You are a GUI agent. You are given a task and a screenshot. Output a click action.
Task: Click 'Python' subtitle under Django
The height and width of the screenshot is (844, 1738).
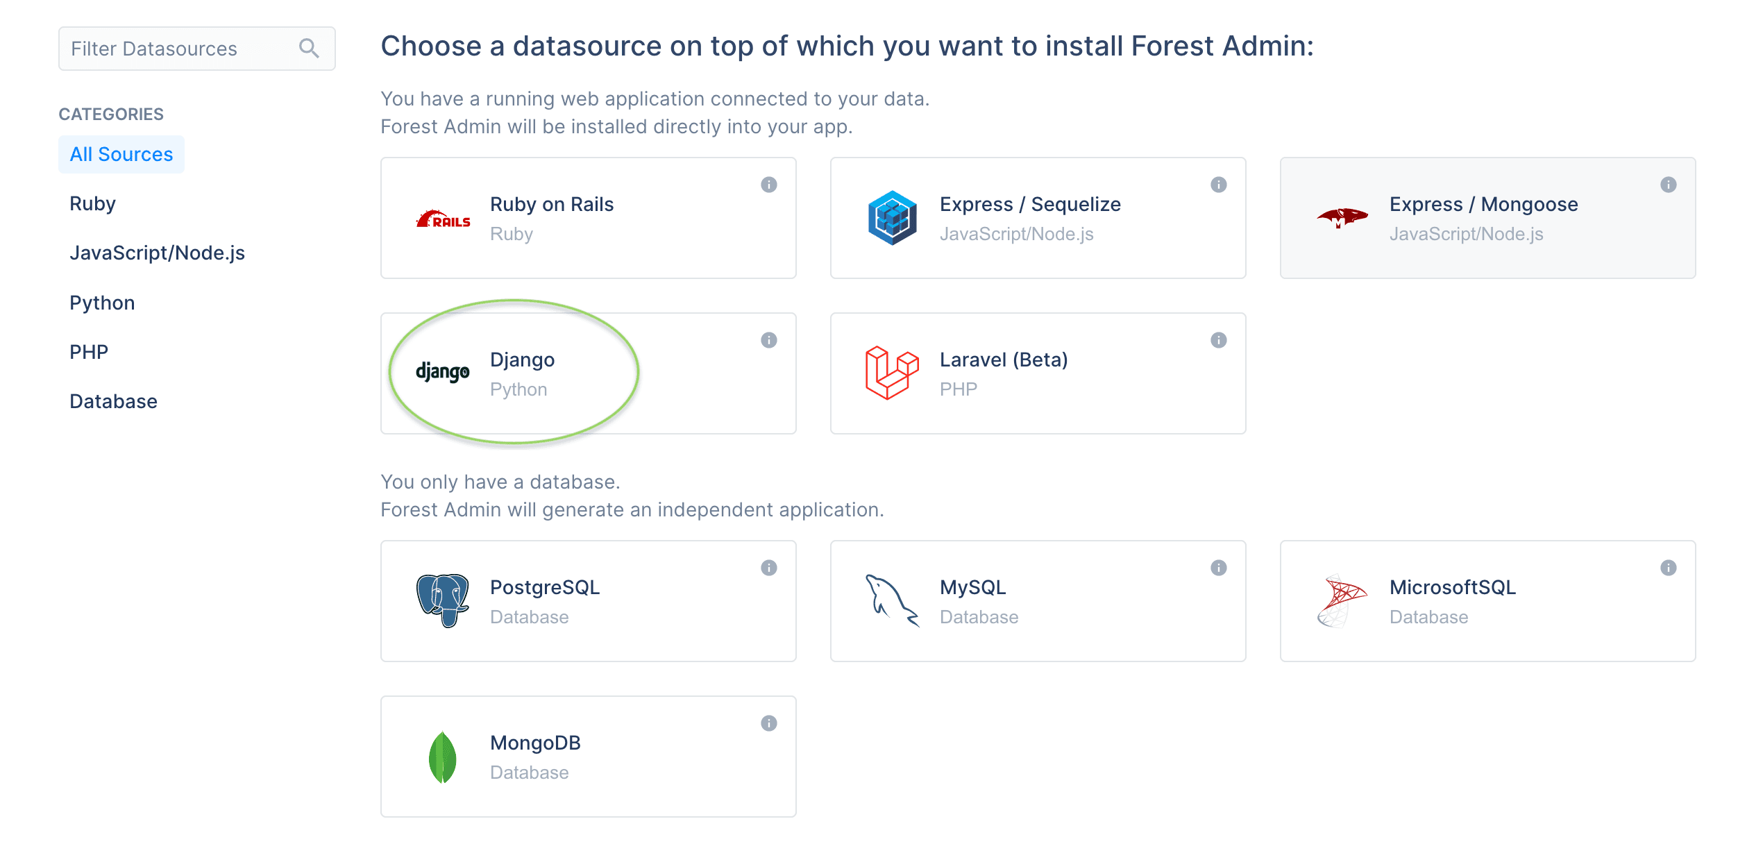518,389
